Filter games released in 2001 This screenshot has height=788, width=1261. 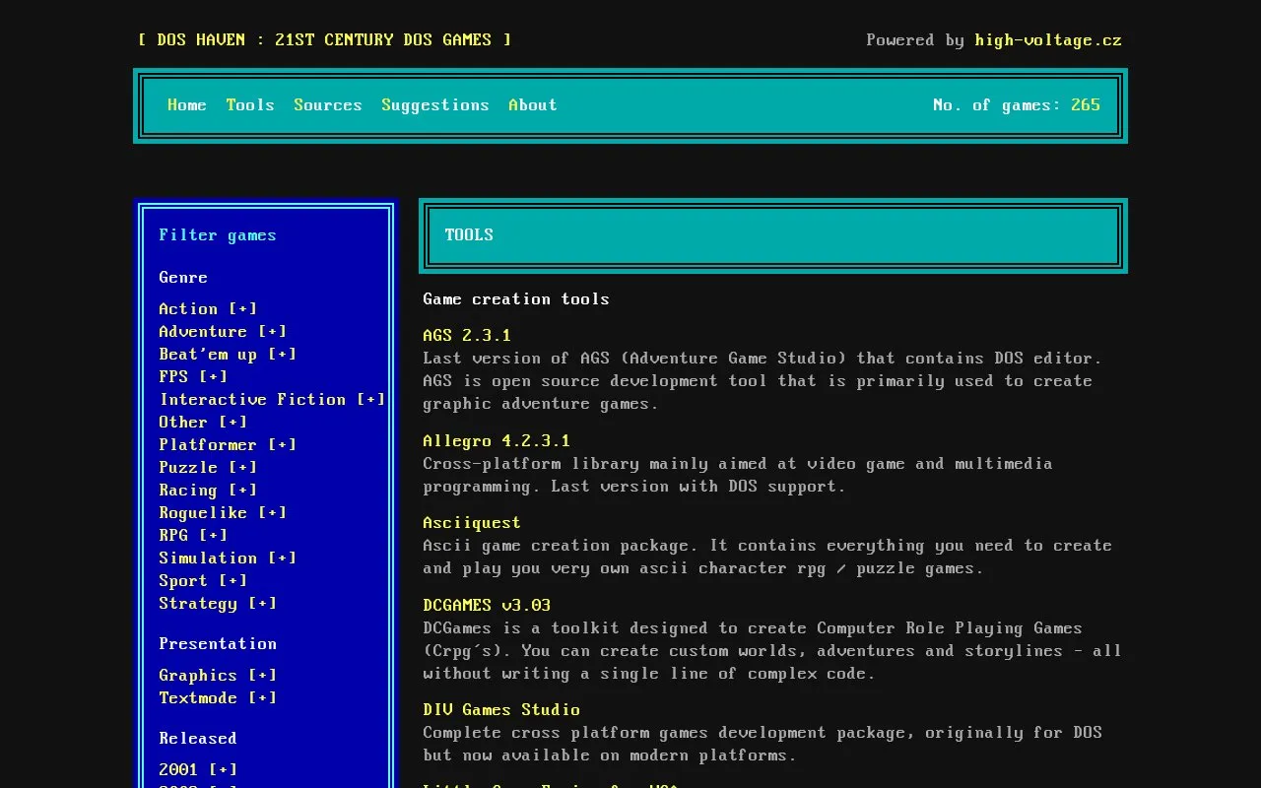[178, 769]
